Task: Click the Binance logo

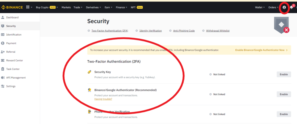Action: pyautogui.click(x=12, y=7)
